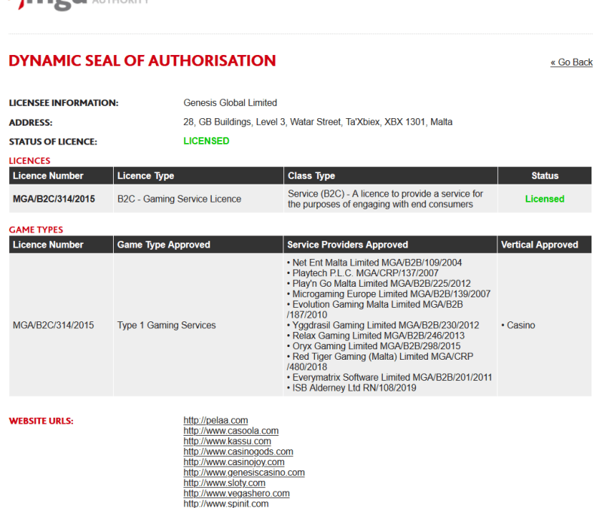
Task: Visit the www.casinogods.com link
Action: 238,452
